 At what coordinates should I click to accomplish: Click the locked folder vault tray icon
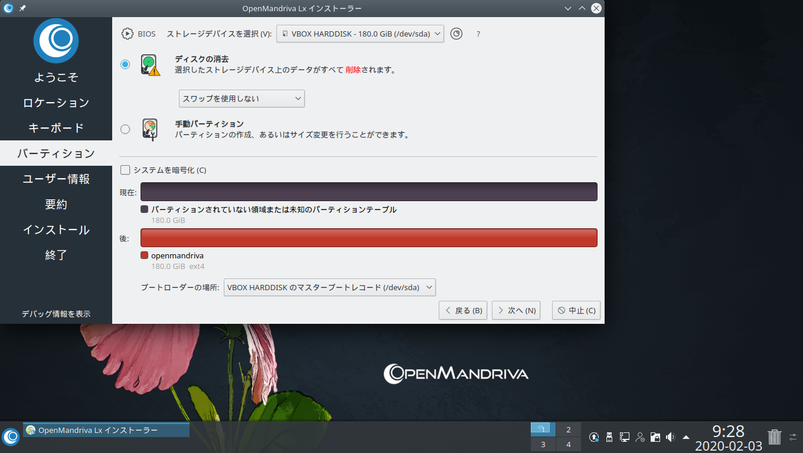coord(655,437)
